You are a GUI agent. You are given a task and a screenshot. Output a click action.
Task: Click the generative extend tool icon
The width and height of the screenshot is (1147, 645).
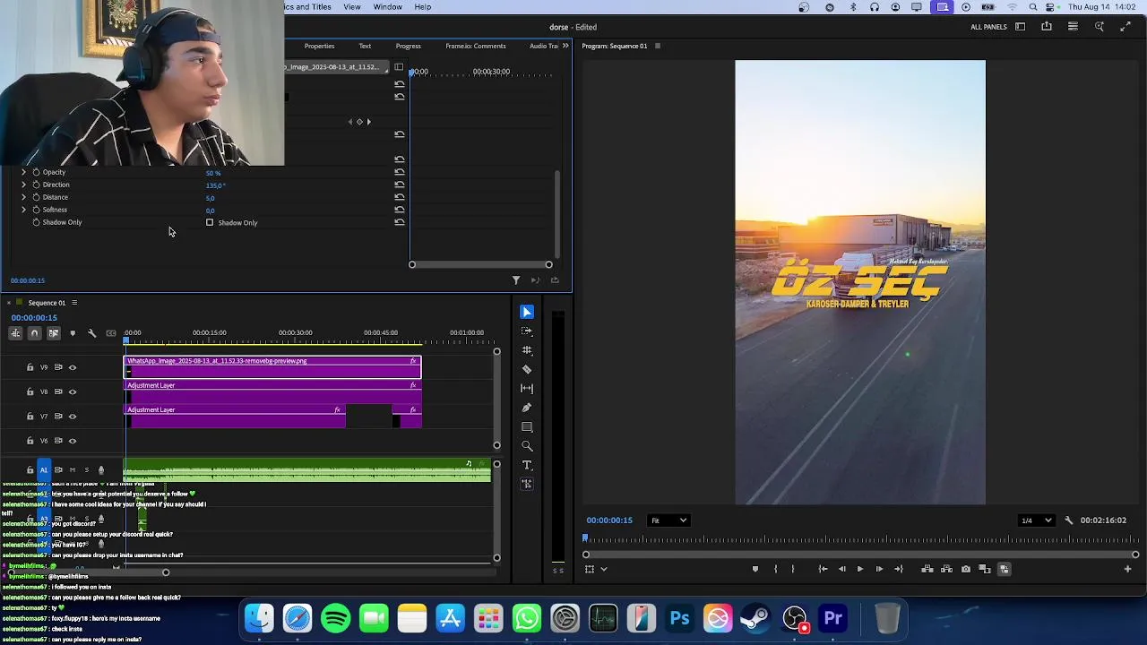527,484
